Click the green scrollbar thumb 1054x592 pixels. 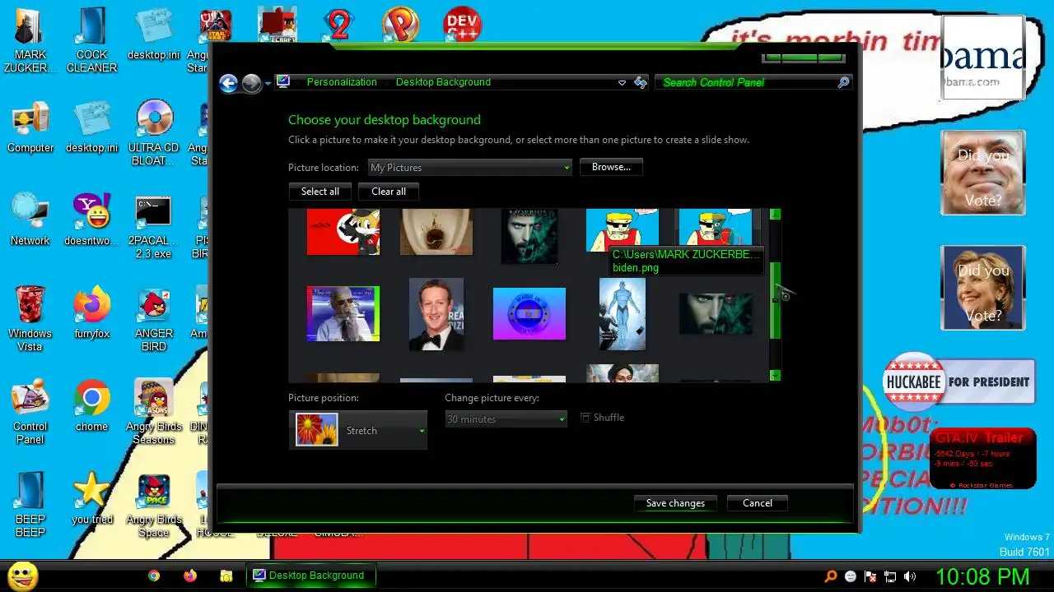pyautogui.click(x=775, y=299)
